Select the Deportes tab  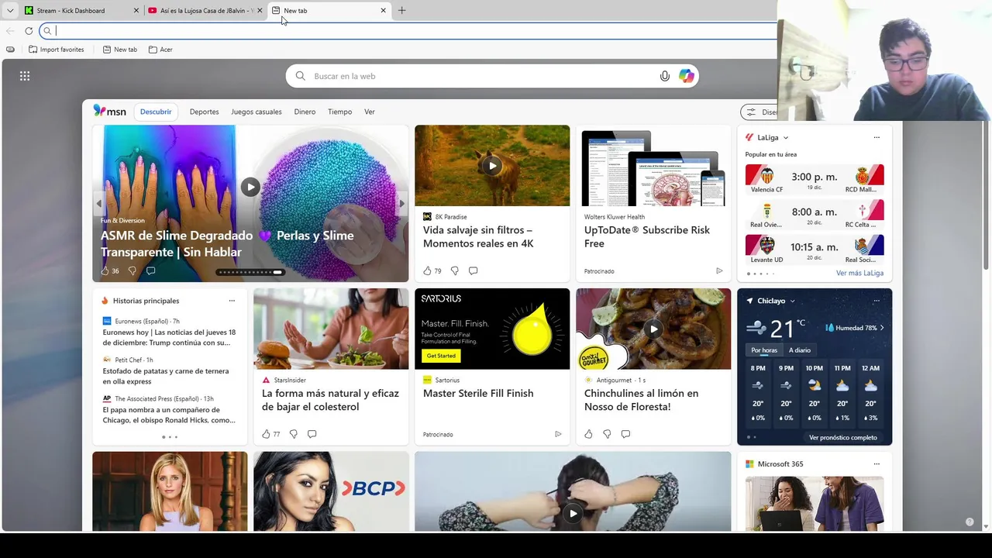(x=204, y=112)
